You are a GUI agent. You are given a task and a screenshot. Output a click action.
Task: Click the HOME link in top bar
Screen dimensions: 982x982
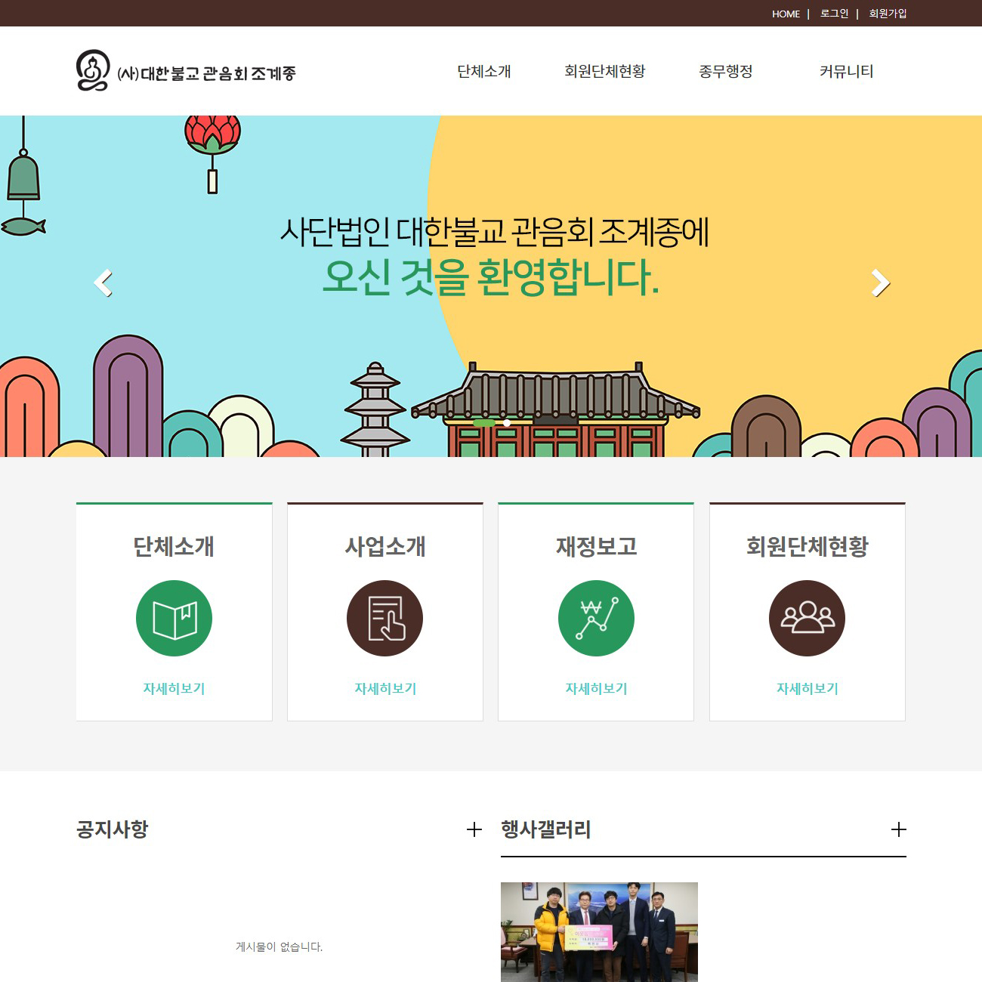click(786, 14)
